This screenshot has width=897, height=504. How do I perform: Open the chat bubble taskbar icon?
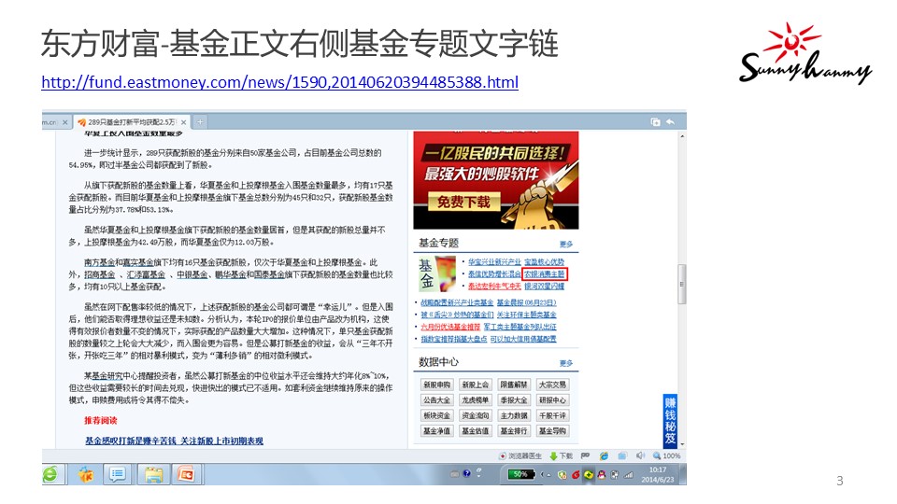pos(119,474)
